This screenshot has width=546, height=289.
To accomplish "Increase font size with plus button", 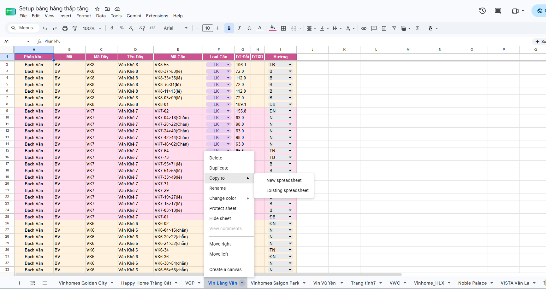I will (x=218, y=28).
